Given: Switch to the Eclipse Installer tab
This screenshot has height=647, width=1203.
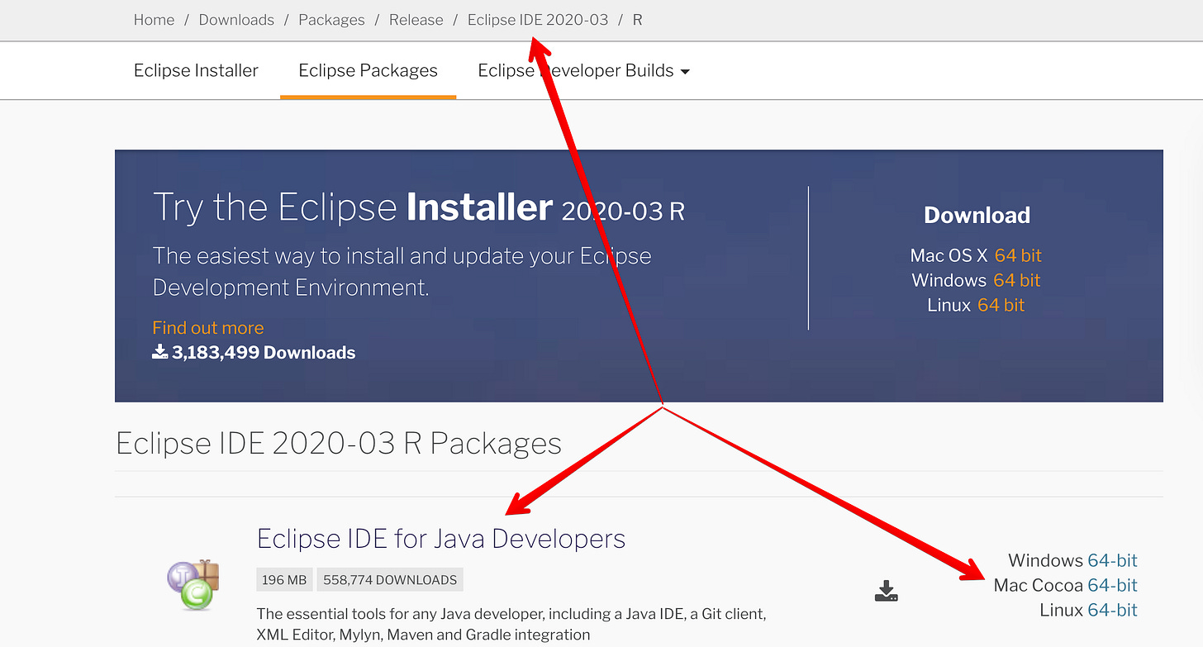Looking at the screenshot, I should coord(196,71).
